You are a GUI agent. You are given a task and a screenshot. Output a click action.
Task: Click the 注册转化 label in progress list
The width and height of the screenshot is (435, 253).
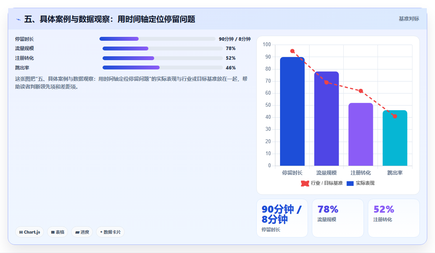point(24,58)
